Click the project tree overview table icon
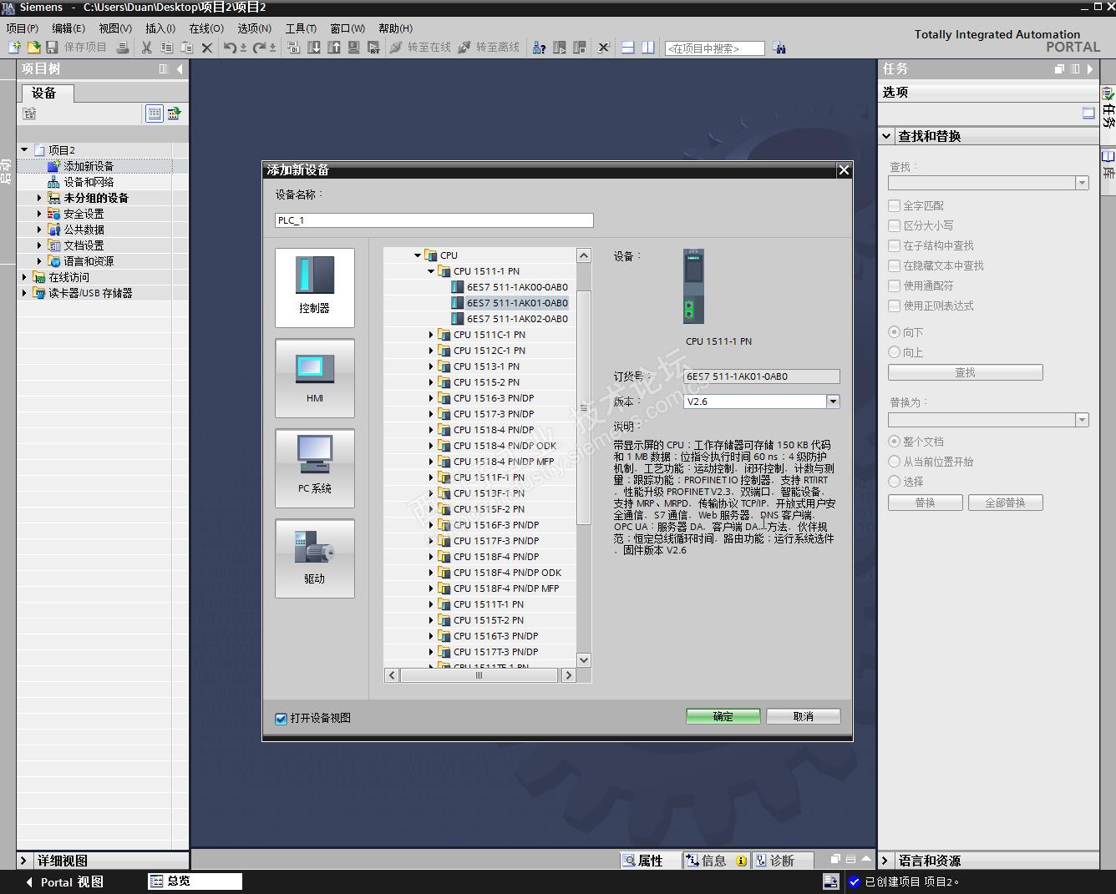The width and height of the screenshot is (1116, 894). [155, 114]
